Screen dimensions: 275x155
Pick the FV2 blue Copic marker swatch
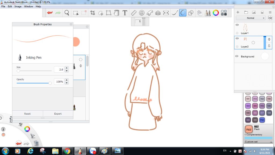pyautogui.click(x=262, y=120)
